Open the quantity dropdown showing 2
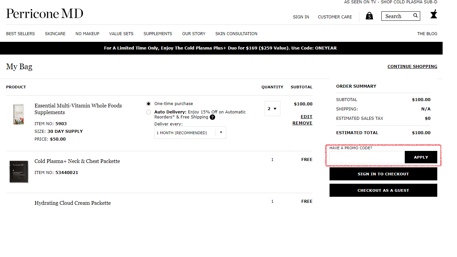 (272, 108)
